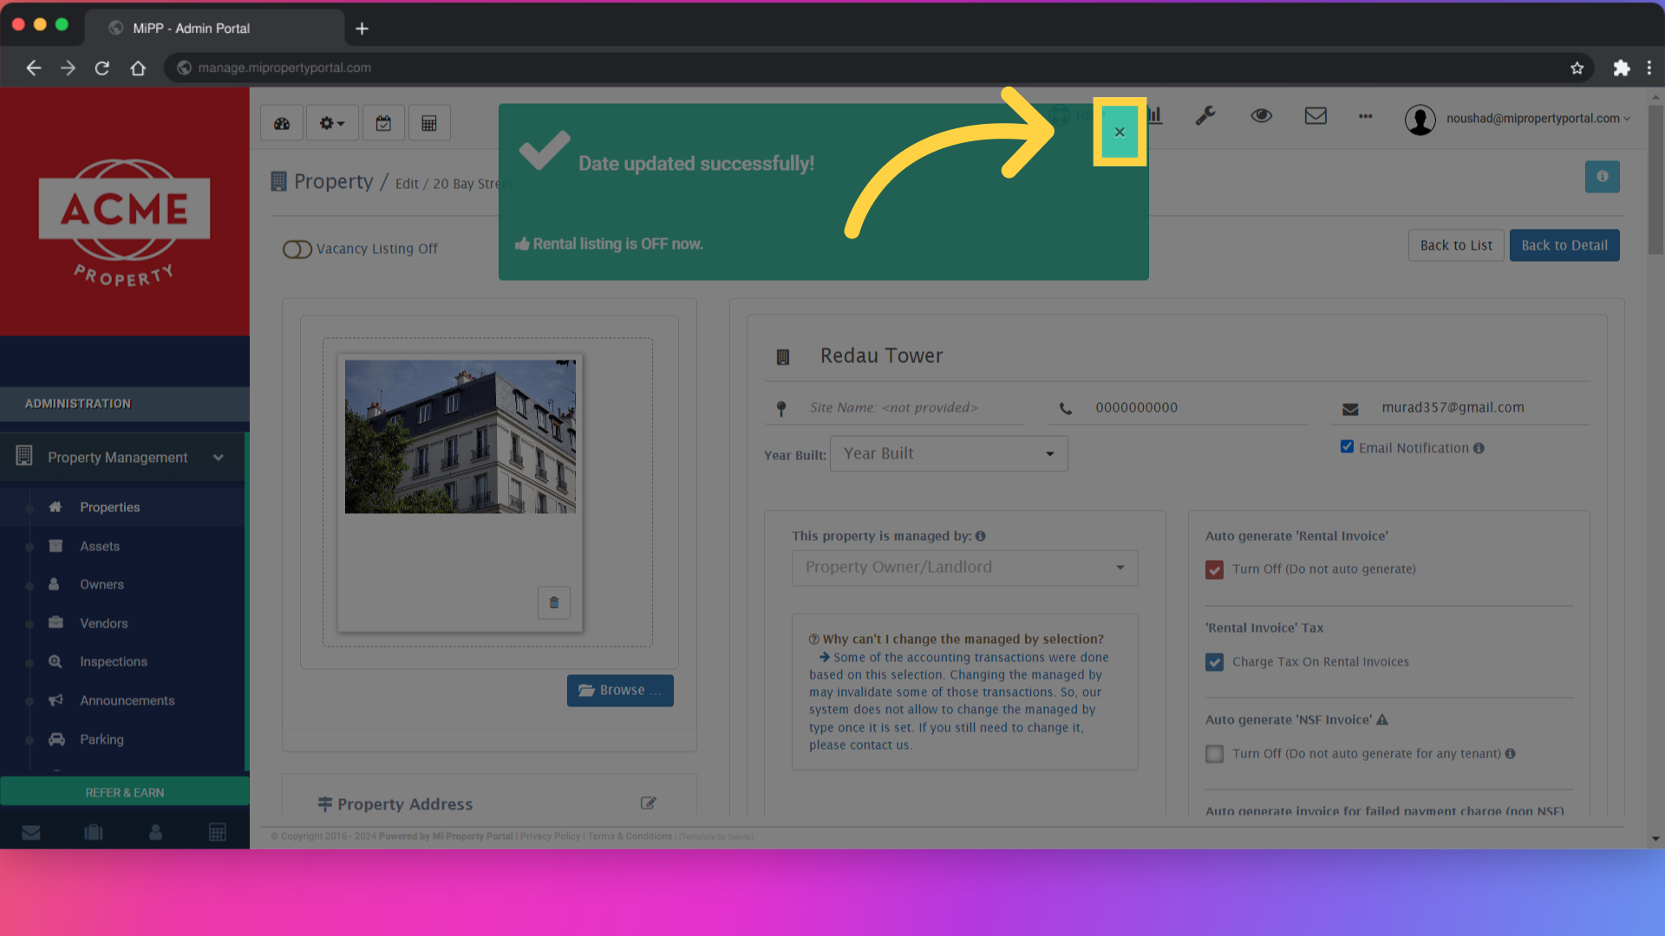The height and width of the screenshot is (936, 1665).
Task: Open the noushad user account dropdown
Action: point(1518,119)
